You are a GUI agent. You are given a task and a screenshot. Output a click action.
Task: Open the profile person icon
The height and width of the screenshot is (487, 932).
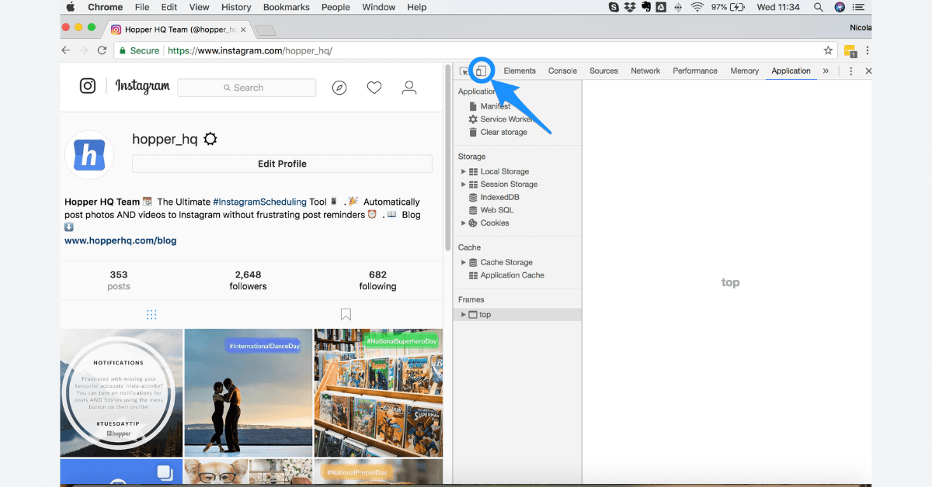(x=409, y=87)
